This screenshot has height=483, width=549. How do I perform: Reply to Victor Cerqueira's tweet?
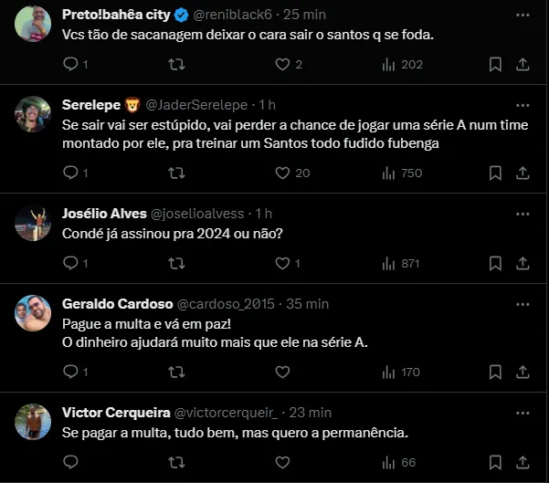point(71,462)
